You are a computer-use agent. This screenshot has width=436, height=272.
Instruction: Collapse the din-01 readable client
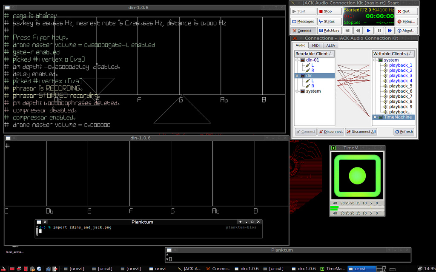[x=297, y=60]
